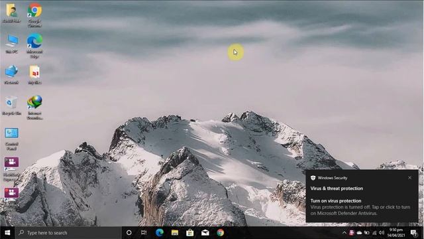Image resolution: width=424 pixels, height=239 pixels.
Task: Open the Action Center notification icon
Action: [413, 232]
